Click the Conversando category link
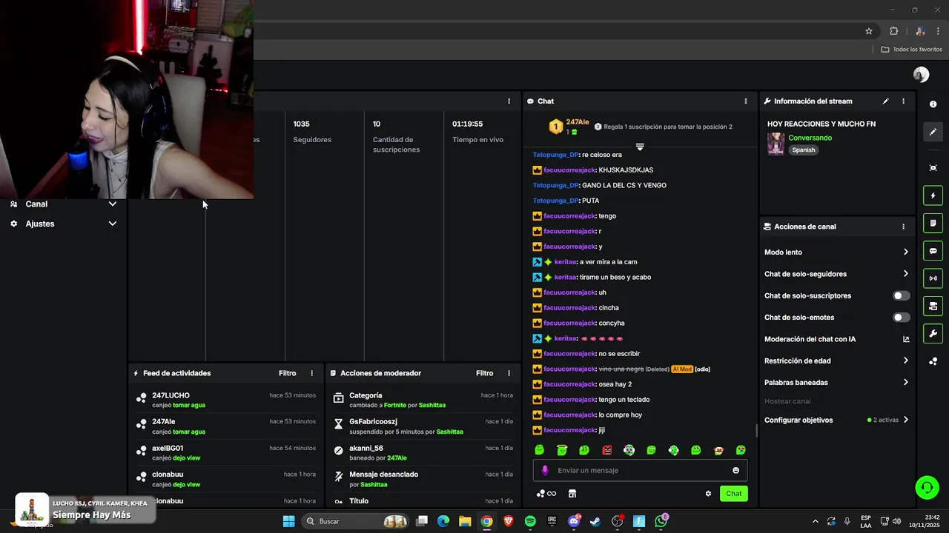Viewport: 949px width, 533px height. point(810,138)
